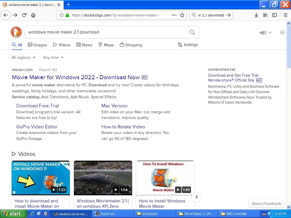Image resolution: width=291 pixels, height=218 pixels.
Task: Open the Firefox library icon
Action: click(x=265, y=15)
